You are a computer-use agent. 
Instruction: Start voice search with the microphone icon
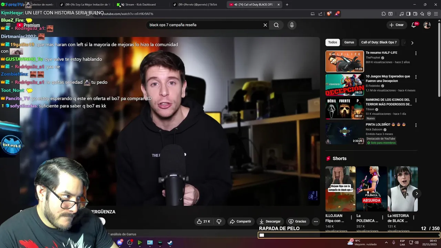point(292,25)
